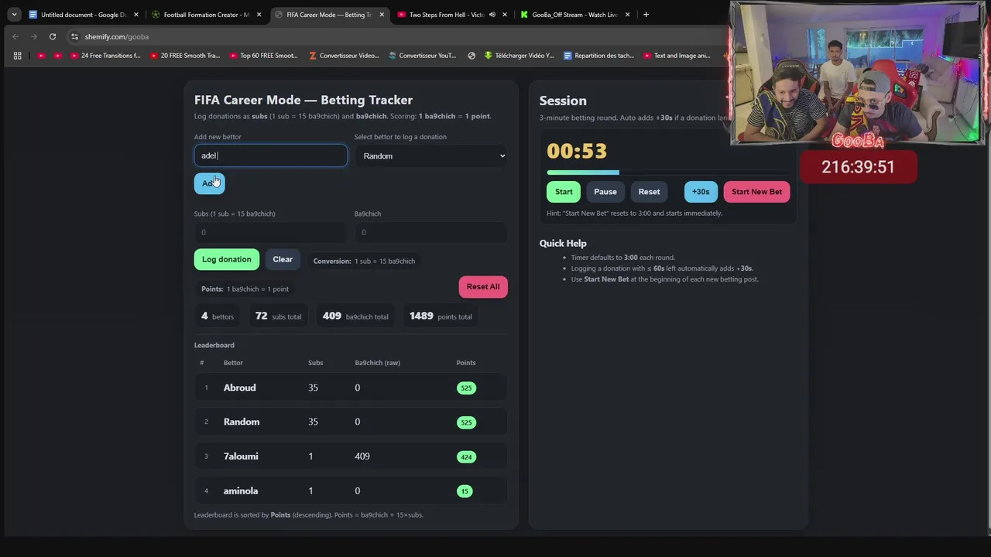Reset the session timer

tap(649, 192)
